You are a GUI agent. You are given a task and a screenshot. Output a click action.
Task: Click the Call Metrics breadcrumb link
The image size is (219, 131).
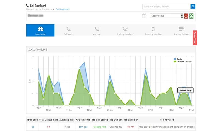[47, 9]
